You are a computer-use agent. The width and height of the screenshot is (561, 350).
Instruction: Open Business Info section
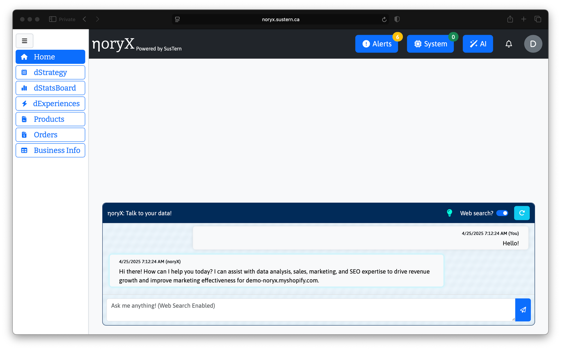50,150
